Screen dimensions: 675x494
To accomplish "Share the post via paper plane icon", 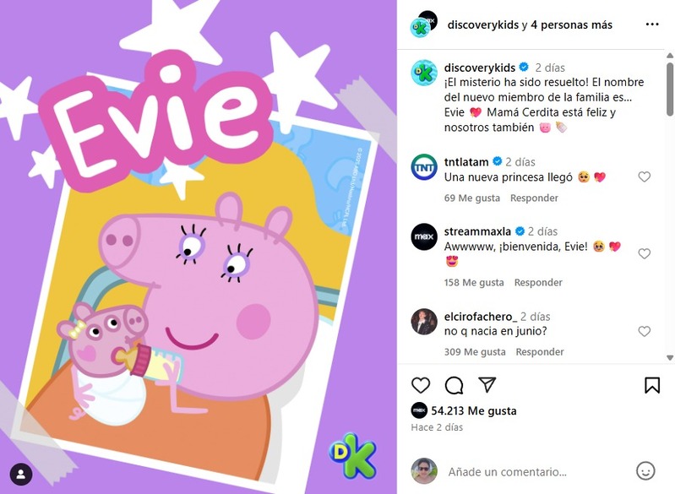I will [x=487, y=385].
